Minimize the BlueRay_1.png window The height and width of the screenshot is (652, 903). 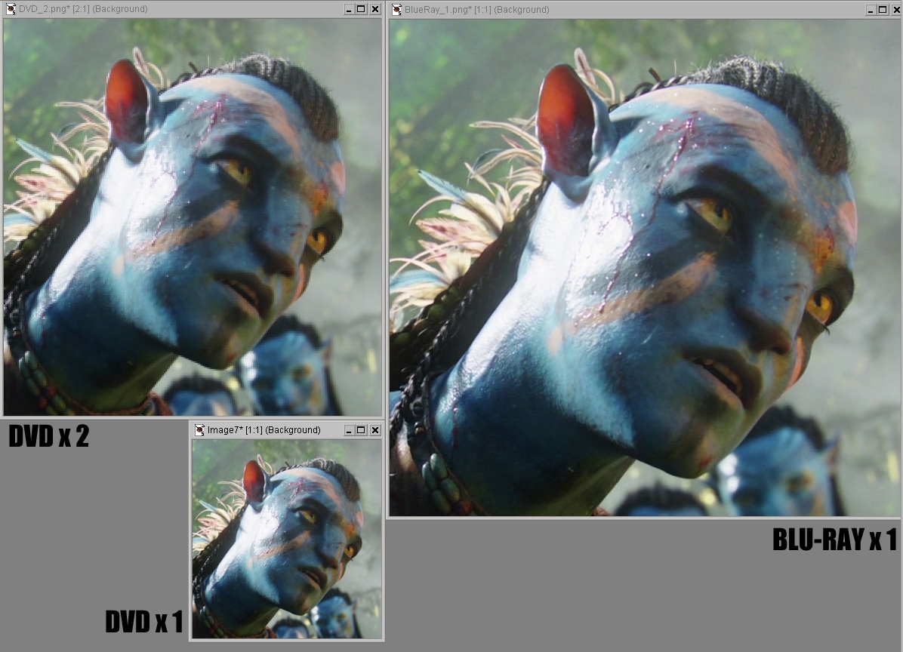[x=871, y=10]
